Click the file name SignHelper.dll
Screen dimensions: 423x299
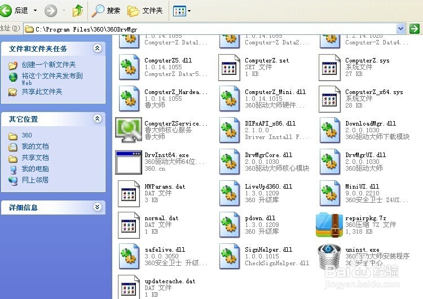(268, 249)
